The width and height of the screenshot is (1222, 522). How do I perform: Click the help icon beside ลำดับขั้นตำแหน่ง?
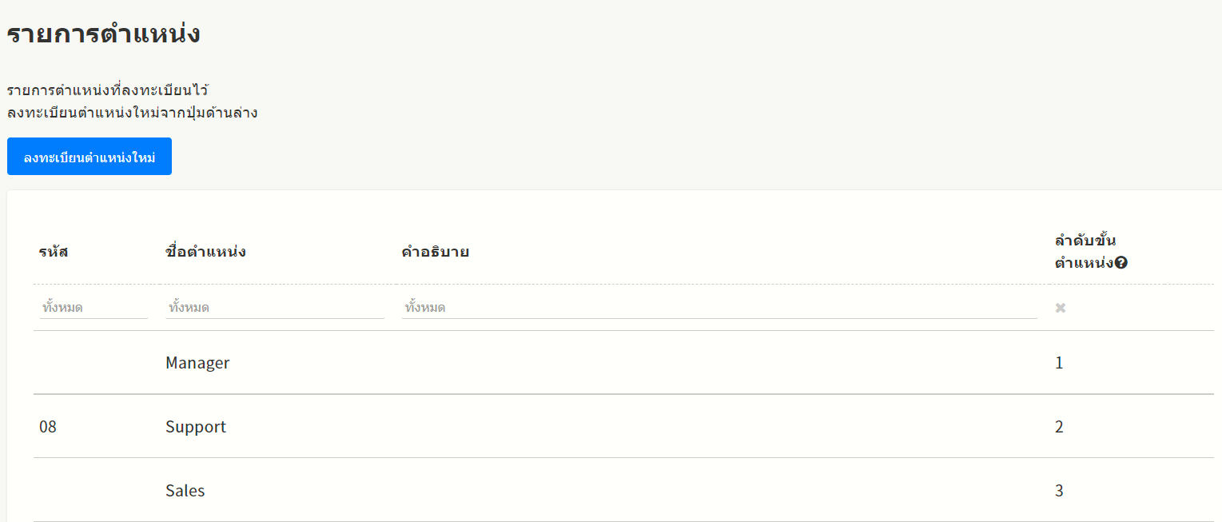1120,262
